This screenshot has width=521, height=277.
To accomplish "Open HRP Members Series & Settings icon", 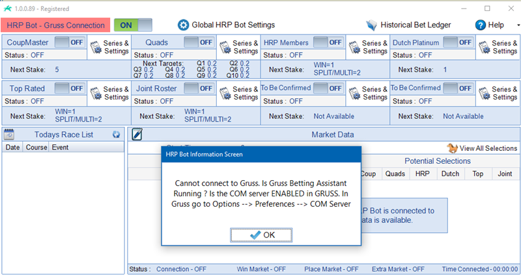I will (354, 47).
